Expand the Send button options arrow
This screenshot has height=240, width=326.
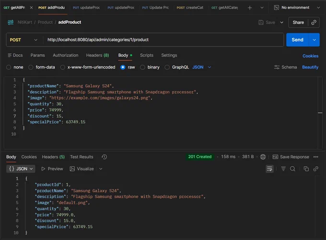[x=314, y=40]
